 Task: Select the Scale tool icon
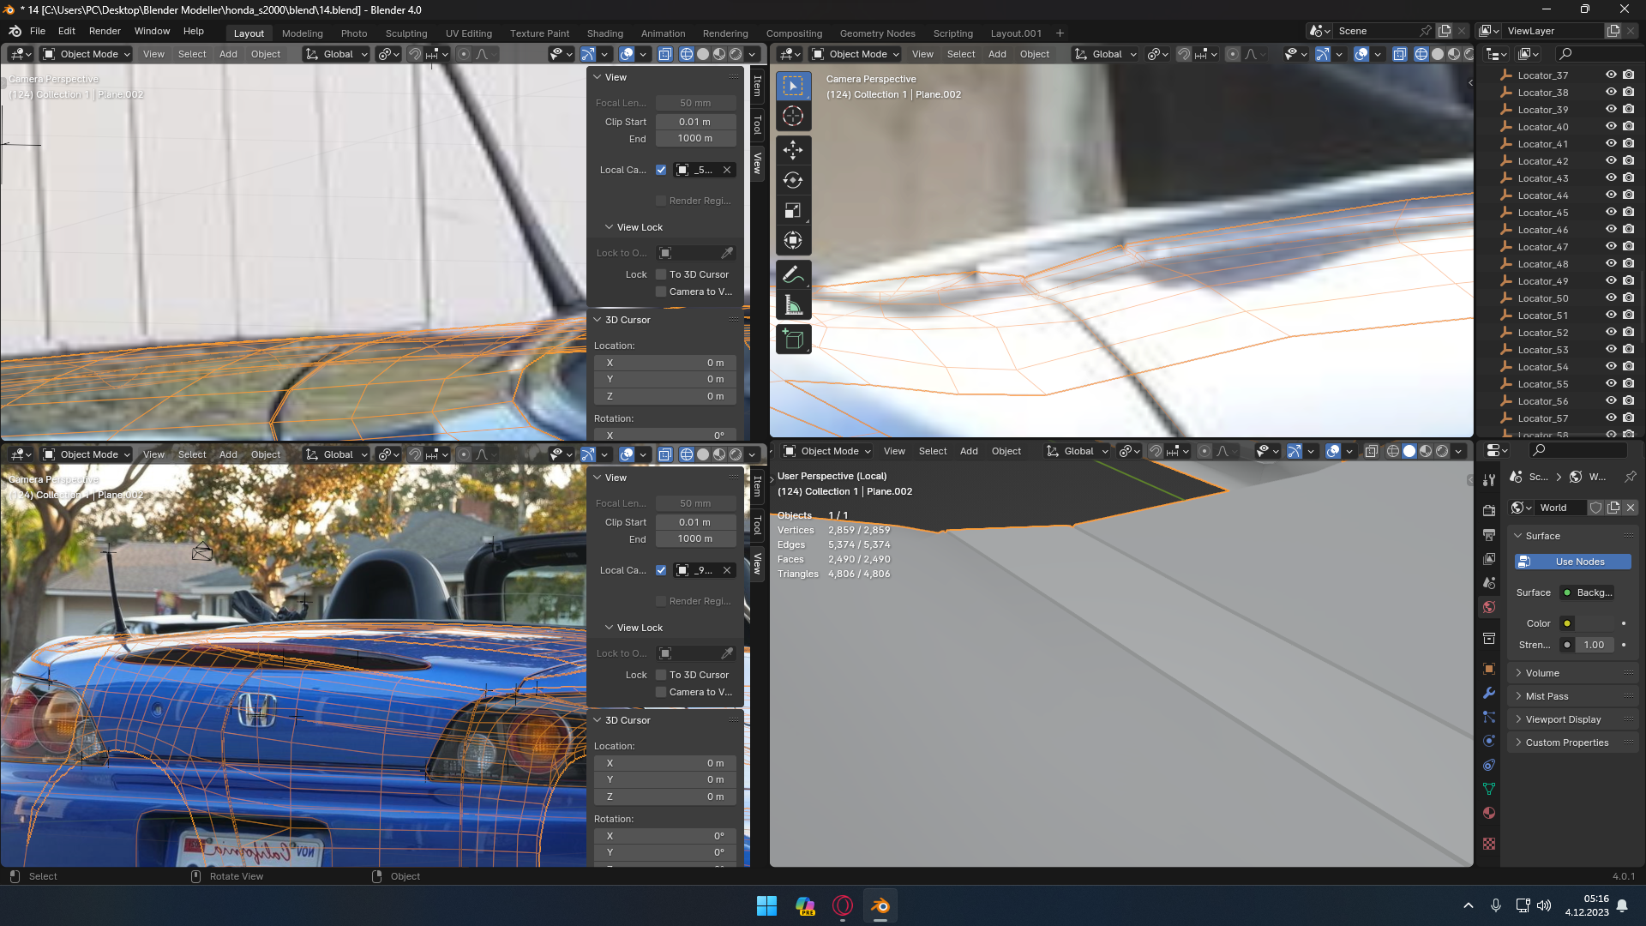(x=793, y=210)
